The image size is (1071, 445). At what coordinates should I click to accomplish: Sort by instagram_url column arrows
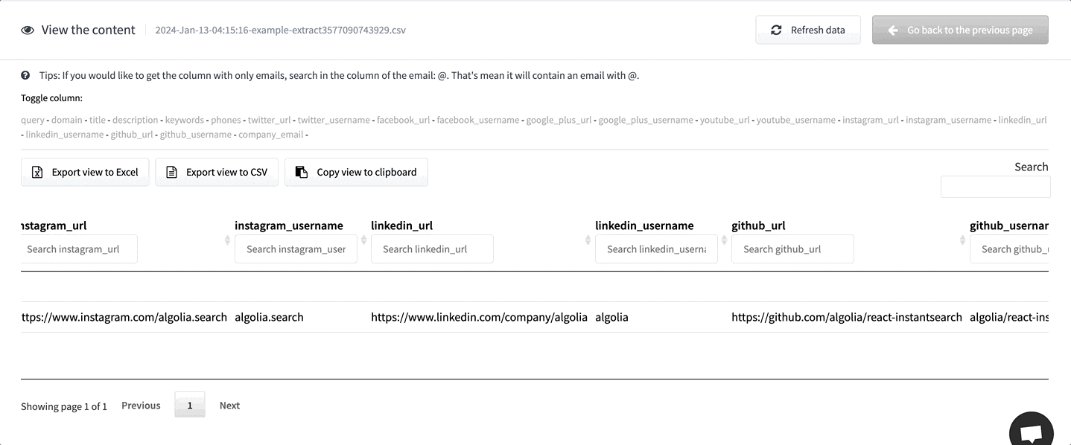pyautogui.click(x=227, y=240)
